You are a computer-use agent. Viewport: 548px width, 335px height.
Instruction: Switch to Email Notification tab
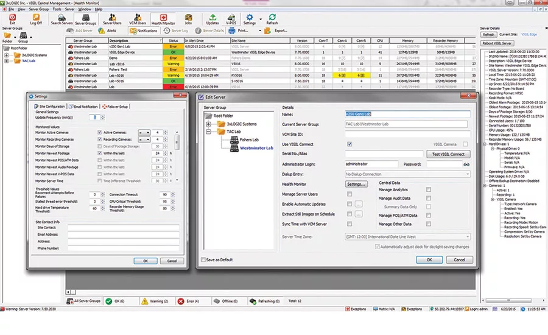pos(83,107)
